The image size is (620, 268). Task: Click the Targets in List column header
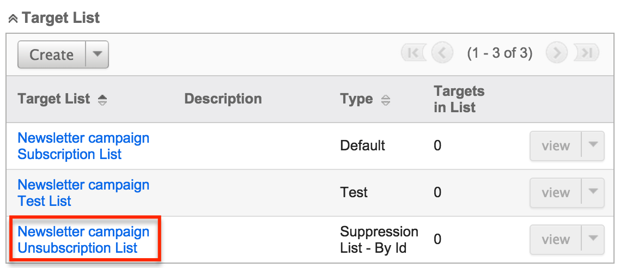click(x=459, y=99)
